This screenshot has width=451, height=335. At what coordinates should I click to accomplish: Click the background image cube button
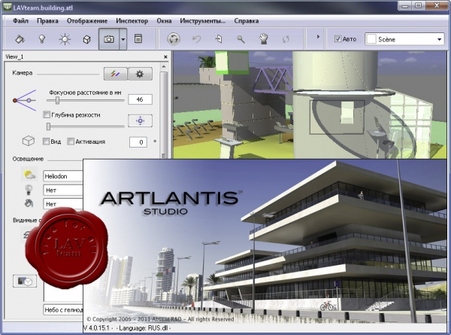25,281
